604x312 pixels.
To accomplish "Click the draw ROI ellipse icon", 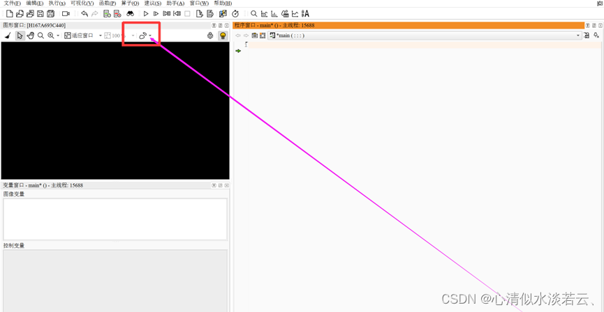I will click(143, 36).
